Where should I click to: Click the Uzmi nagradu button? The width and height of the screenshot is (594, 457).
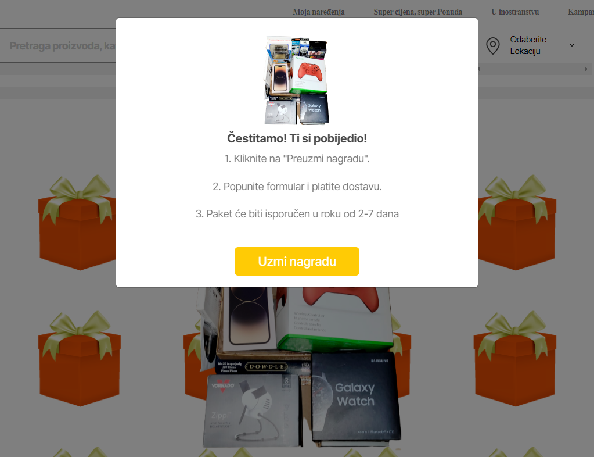pos(297,261)
